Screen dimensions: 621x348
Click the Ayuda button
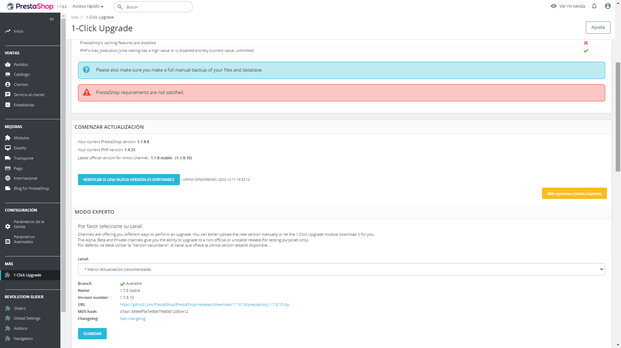[598, 27]
